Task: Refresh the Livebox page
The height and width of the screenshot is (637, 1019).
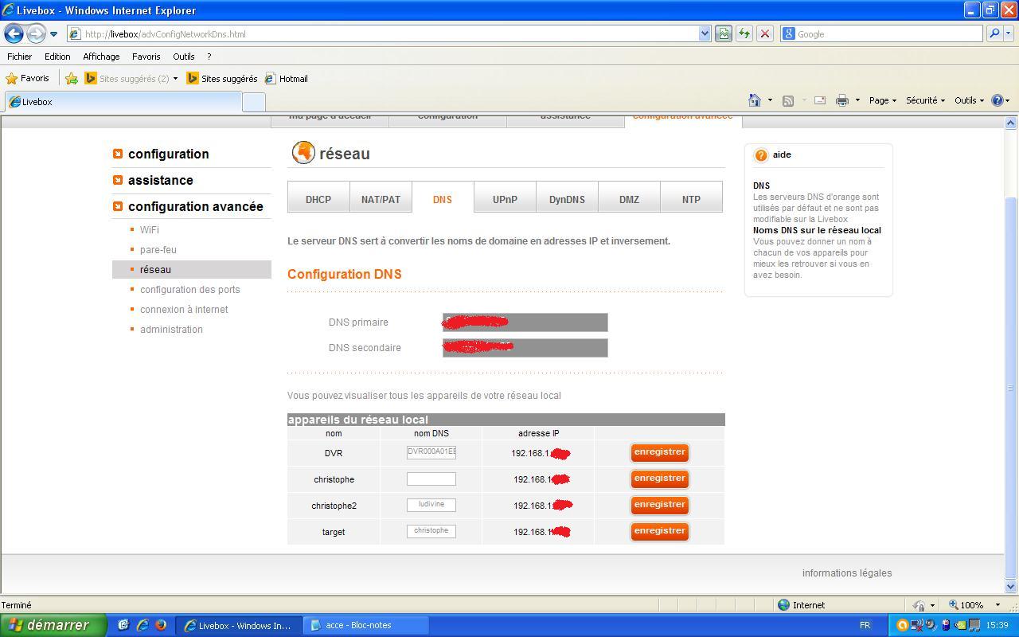Action: tap(744, 33)
